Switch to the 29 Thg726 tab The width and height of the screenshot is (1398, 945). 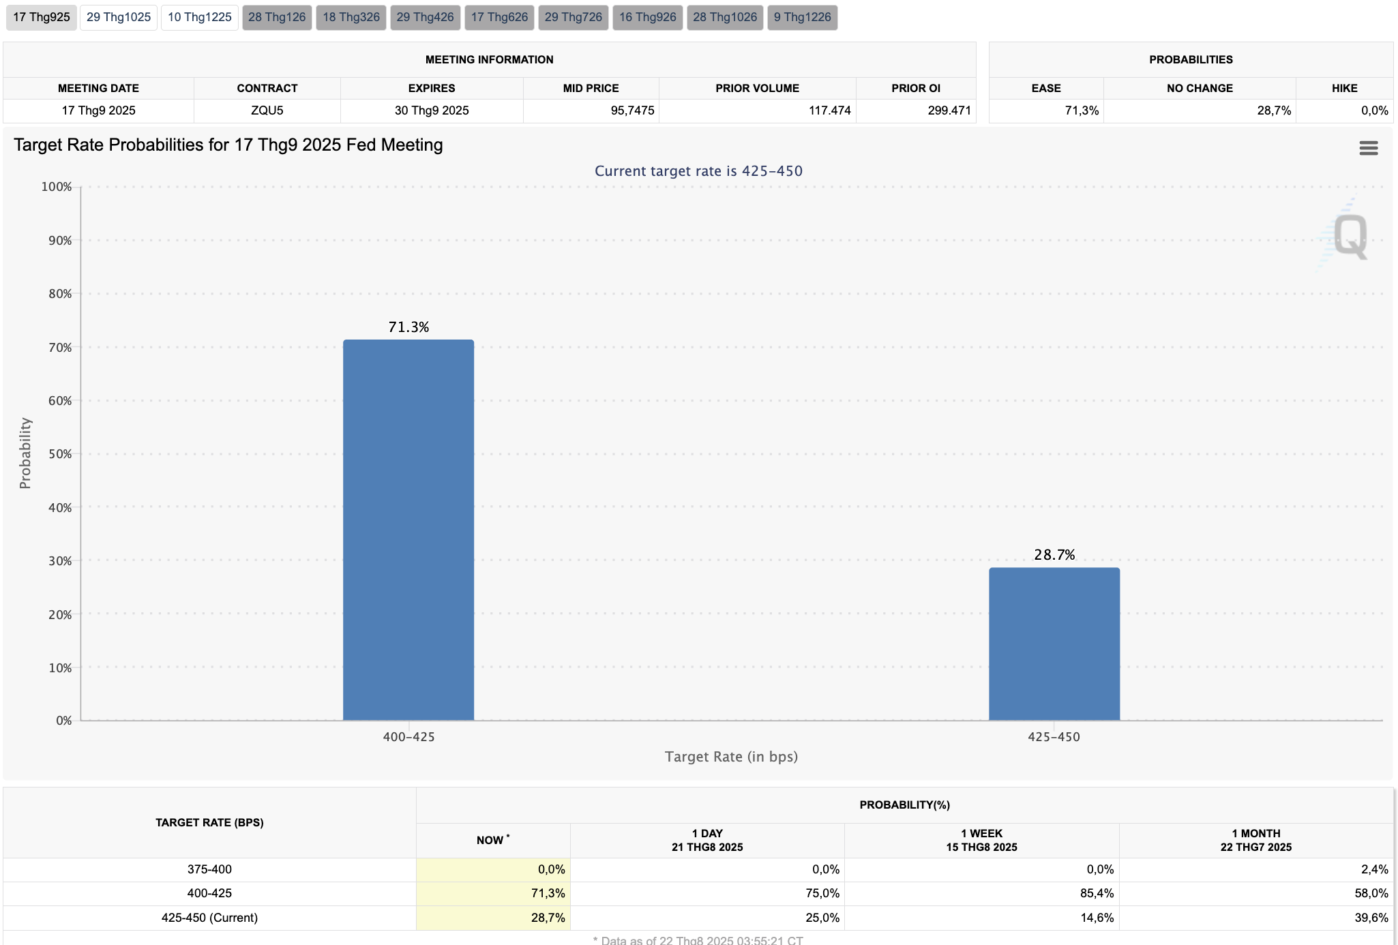574,17
